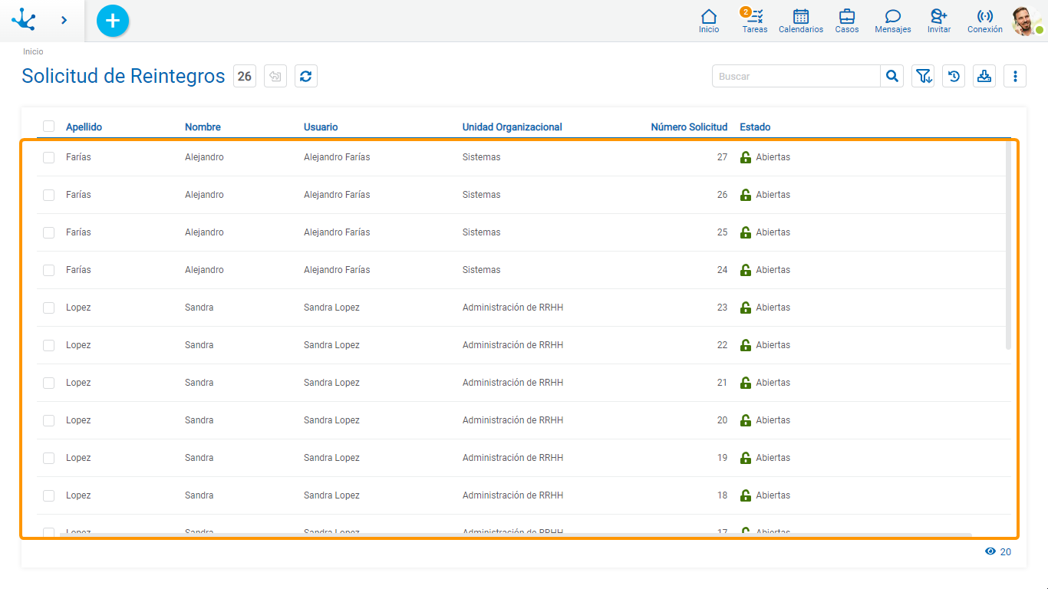Click the eye icon showing 20 viewed
The image size is (1048, 589).
click(x=990, y=551)
